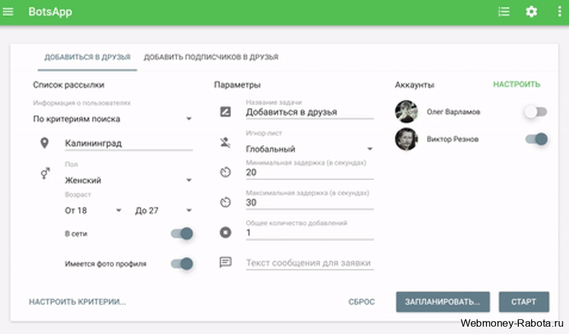Click the gender symbol icon
569x334 pixels.
click(x=45, y=173)
